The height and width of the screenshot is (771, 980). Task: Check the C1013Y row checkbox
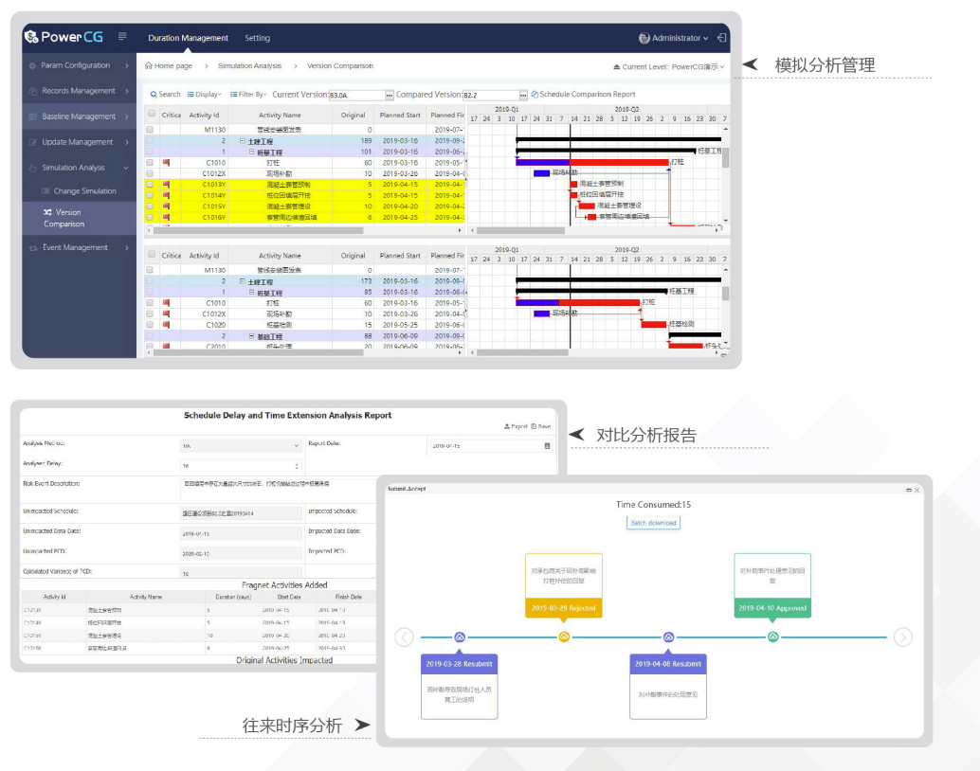click(x=150, y=185)
